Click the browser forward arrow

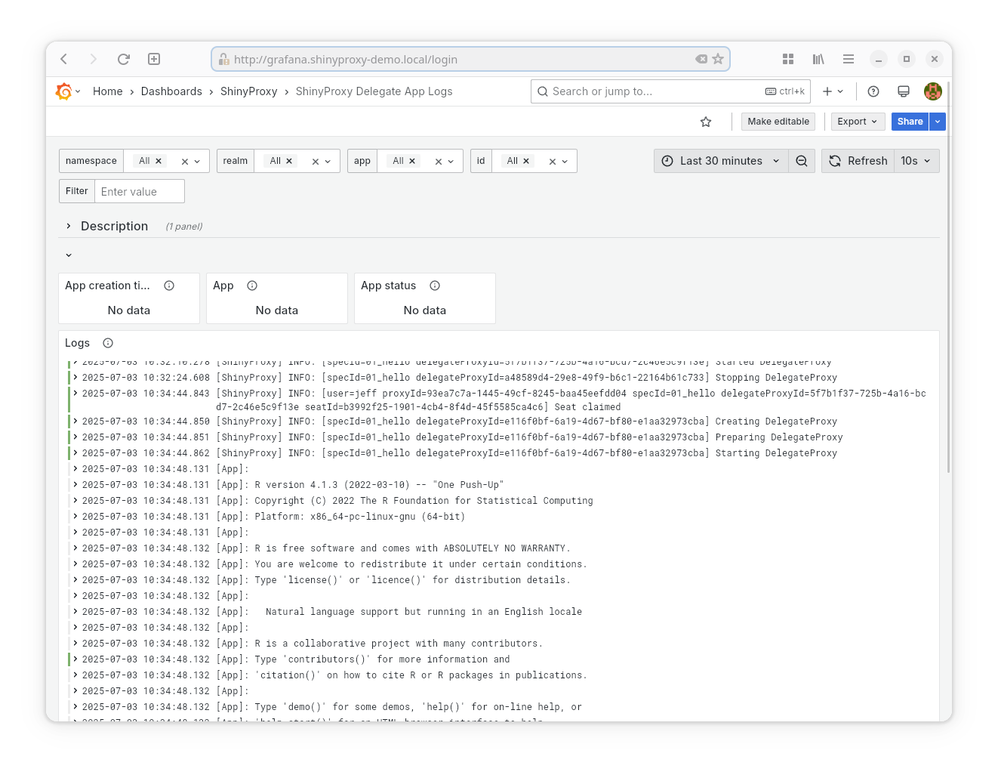pyautogui.click(x=94, y=59)
